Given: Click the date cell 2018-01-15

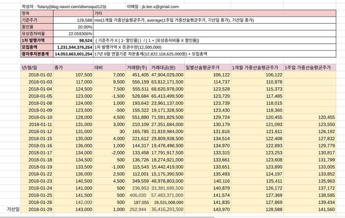Looking at the screenshot, I should point(37,139).
